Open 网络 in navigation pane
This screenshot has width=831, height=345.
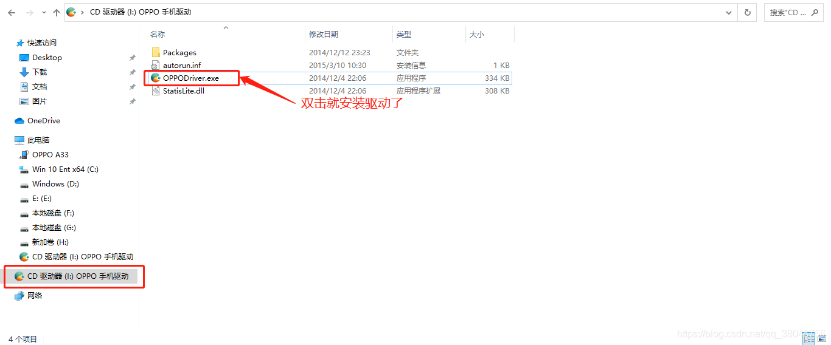pyautogui.click(x=35, y=296)
